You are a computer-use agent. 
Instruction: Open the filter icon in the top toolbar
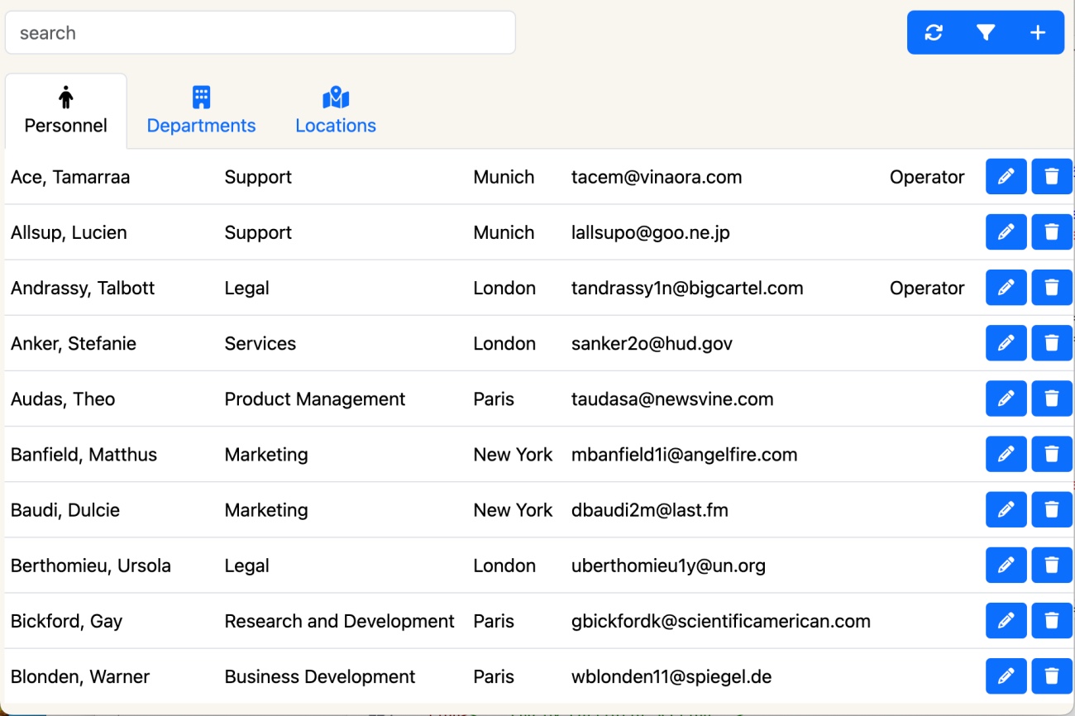point(985,33)
